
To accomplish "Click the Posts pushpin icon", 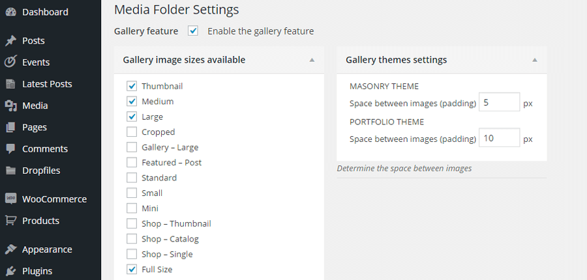I will tap(11, 40).
